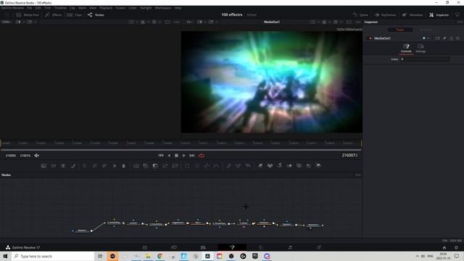Image resolution: width=464 pixels, height=261 pixels.
Task: Add a Text+ node from the toolbar
Action: 63,166
